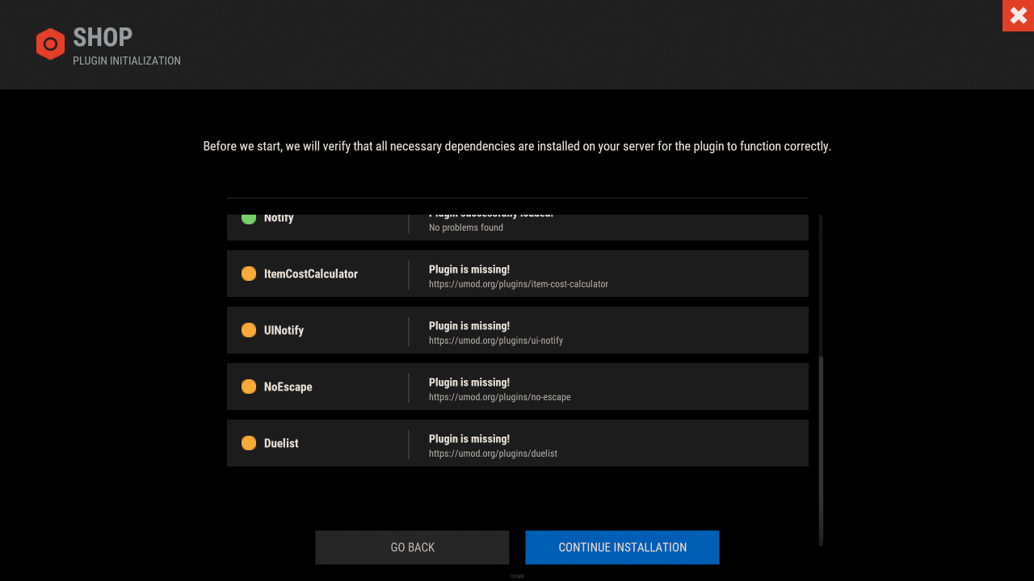1034x581 pixels.
Task: Click the green status dot for Notify
Action: (249, 218)
